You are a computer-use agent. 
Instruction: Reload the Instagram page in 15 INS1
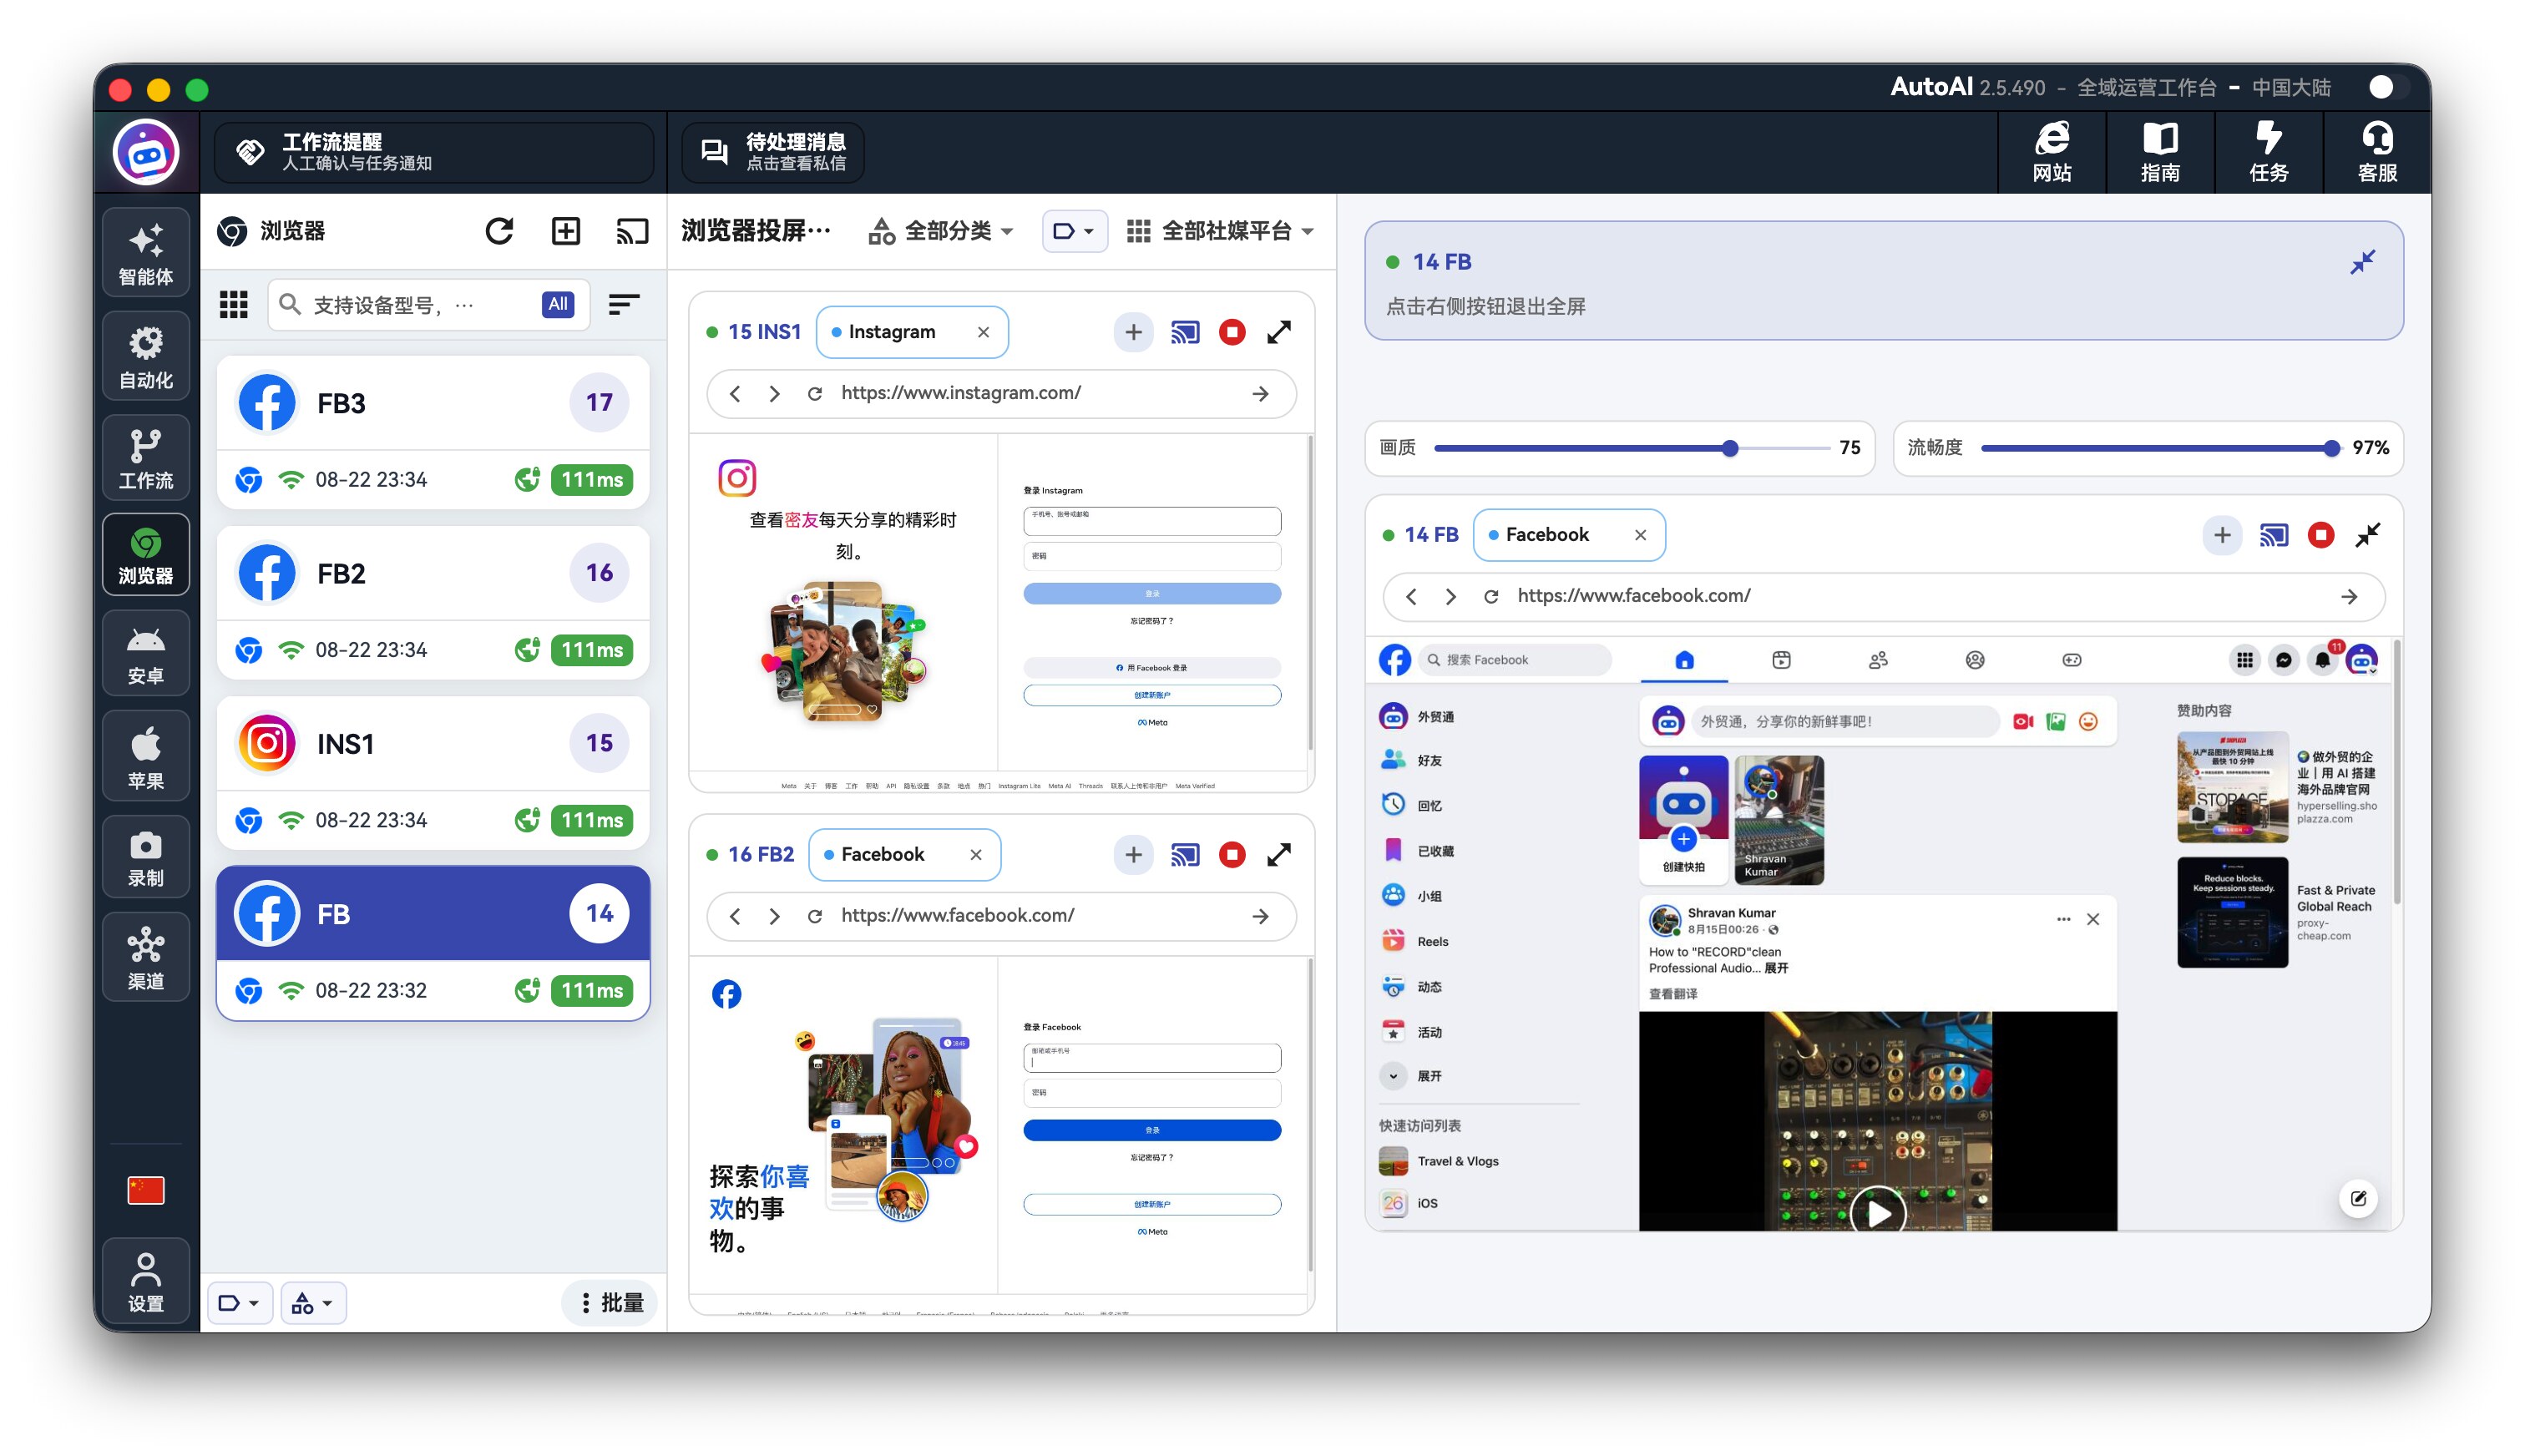815,394
